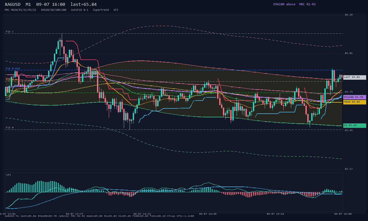Click the MRC MEAN/R1/S1/R2/S2 indicator legend
The height and width of the screenshot is (221, 368).
pyautogui.click(x=21, y=10)
